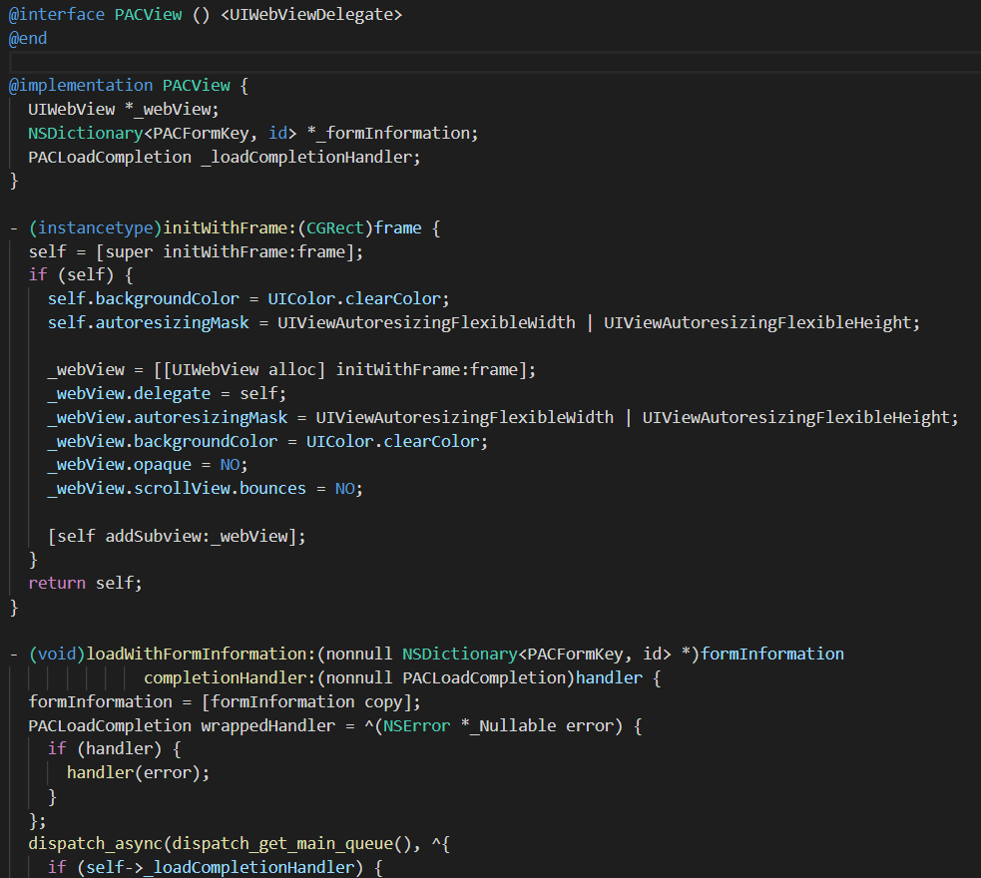Click completionHandler: parameter label

click(230, 677)
